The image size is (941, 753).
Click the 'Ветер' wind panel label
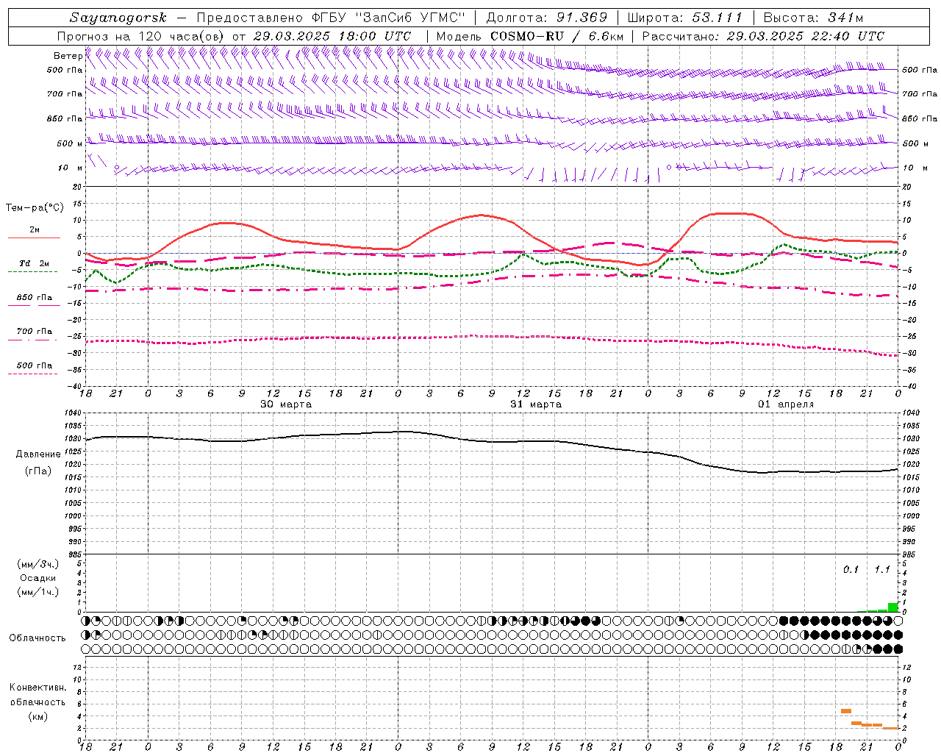[x=68, y=56]
